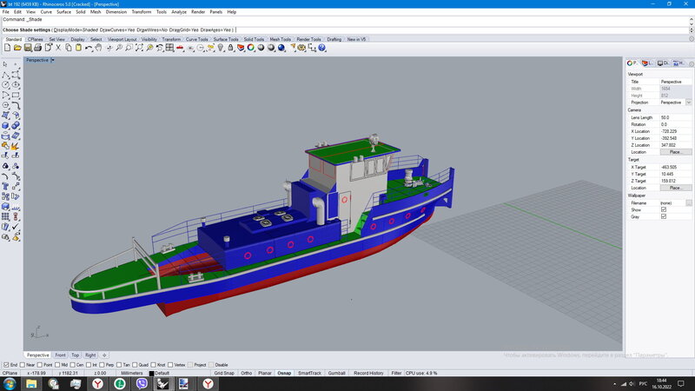Enable the Cen osnap checkbox

click(72, 365)
